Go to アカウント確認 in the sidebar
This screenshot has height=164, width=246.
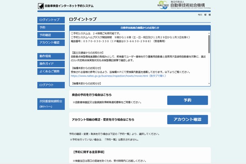click(x=51, y=43)
